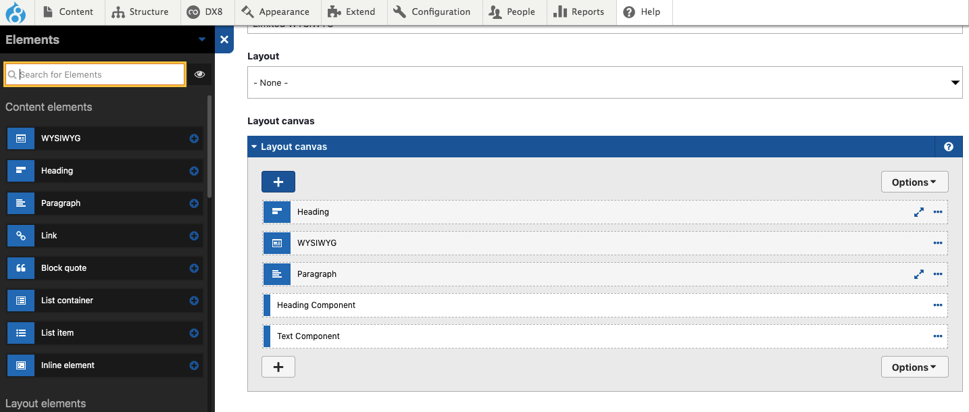The width and height of the screenshot is (969, 412).
Task: Open the top Options dropdown button
Action: pos(914,182)
